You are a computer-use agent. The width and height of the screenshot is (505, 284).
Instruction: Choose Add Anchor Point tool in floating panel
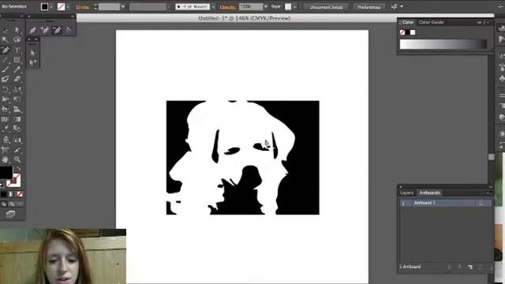point(44,30)
